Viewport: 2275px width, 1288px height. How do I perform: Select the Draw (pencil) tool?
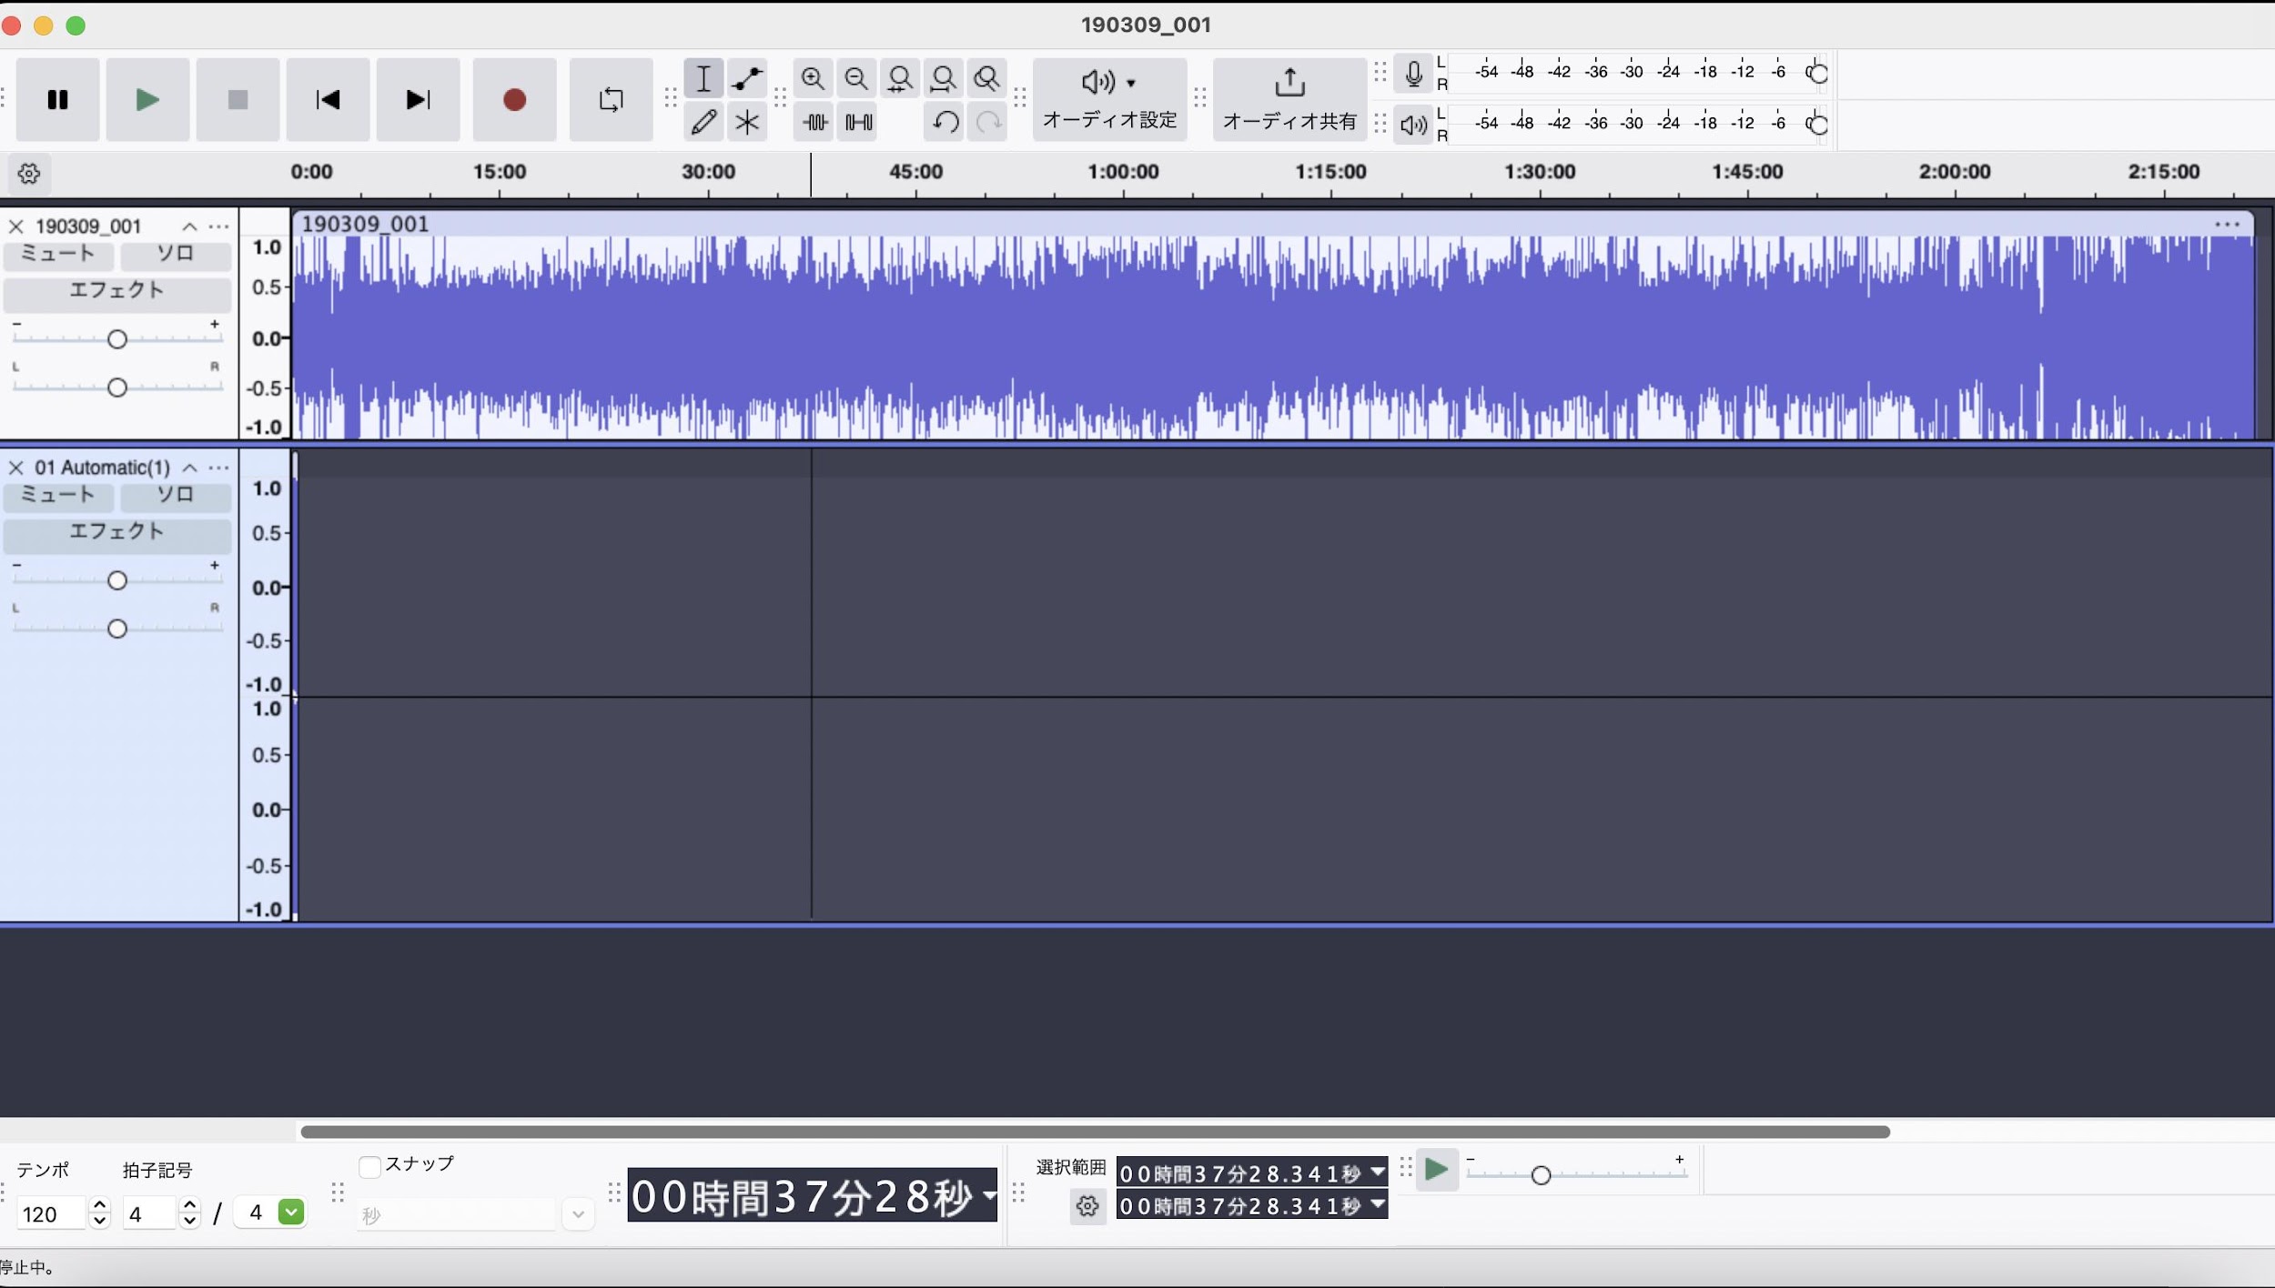(703, 122)
